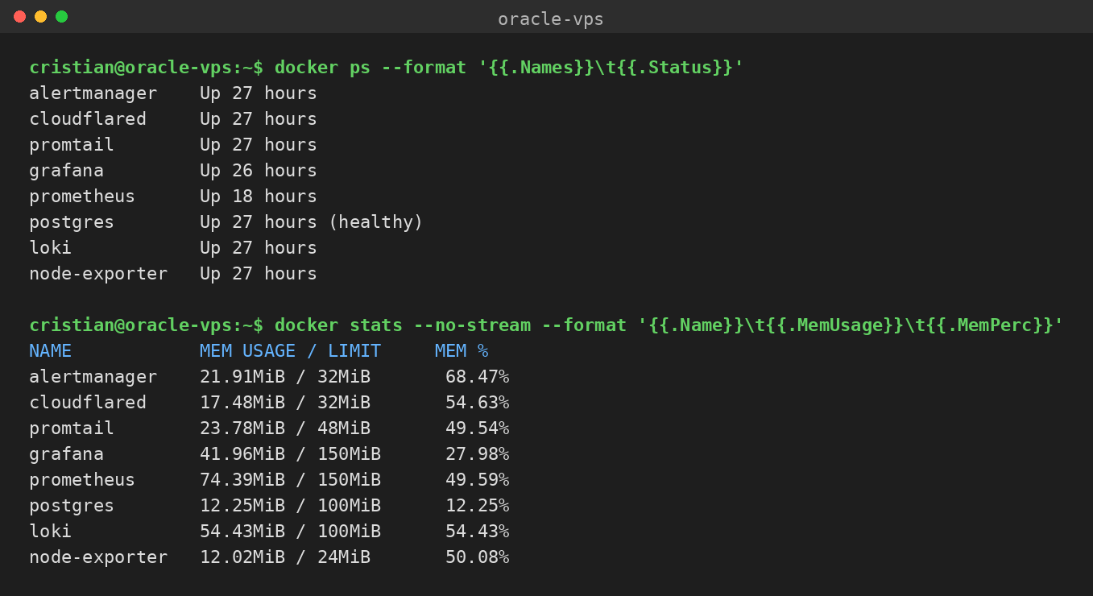Click the 54.63% memory percentage
The height and width of the screenshot is (596, 1093).
(x=477, y=403)
